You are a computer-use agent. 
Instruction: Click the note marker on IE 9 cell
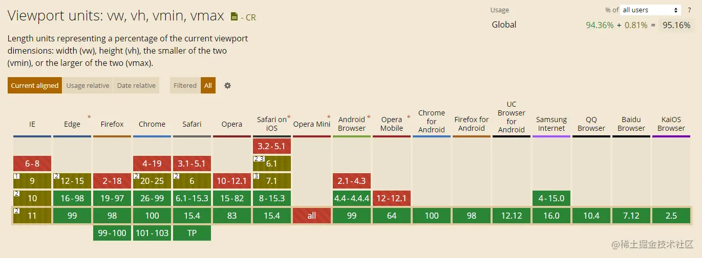coord(16,176)
